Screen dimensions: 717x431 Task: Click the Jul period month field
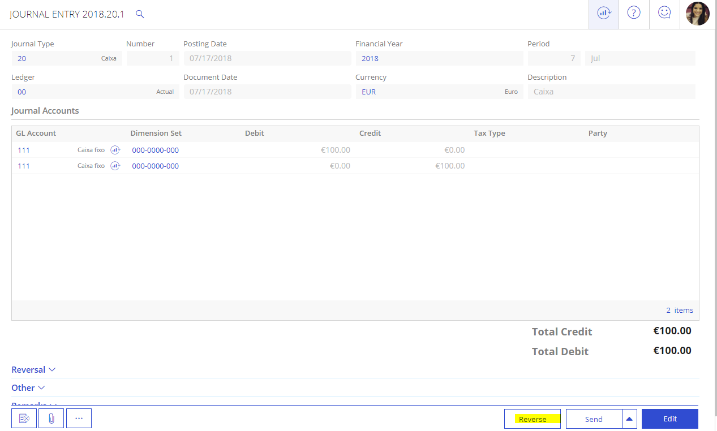640,58
